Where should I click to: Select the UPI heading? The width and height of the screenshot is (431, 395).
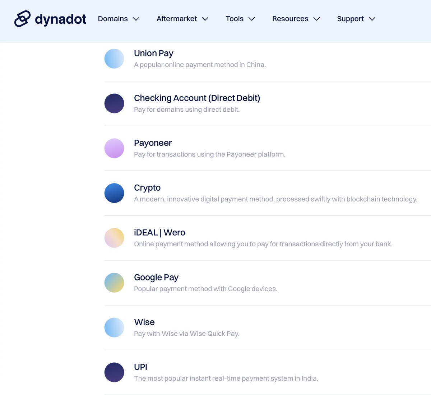point(140,367)
